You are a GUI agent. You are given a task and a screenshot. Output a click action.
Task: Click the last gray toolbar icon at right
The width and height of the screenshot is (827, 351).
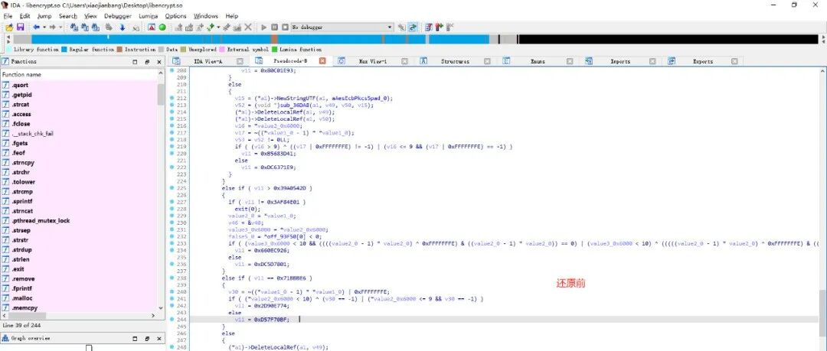coord(450,27)
